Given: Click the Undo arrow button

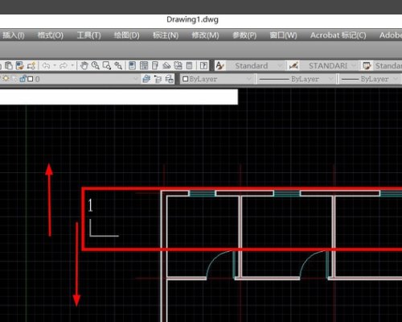Looking at the screenshot, I should coord(46,66).
